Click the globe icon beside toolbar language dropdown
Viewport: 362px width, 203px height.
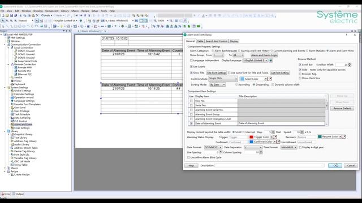tap(80, 21)
